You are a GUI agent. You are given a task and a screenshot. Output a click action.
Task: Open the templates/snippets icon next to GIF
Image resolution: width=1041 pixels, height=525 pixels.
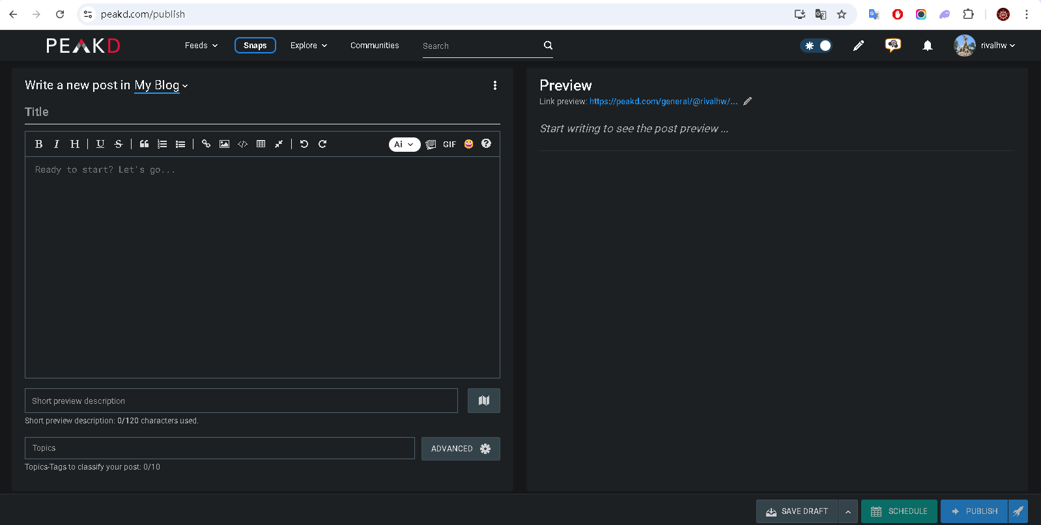pos(431,145)
